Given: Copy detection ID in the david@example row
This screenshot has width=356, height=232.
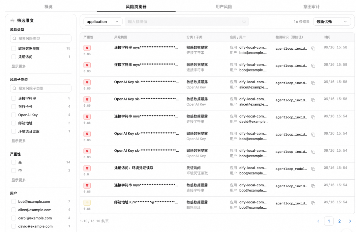Looking at the screenshot, I should pyautogui.click(x=313, y=117).
